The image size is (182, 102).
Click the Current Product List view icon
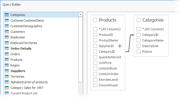7,93
